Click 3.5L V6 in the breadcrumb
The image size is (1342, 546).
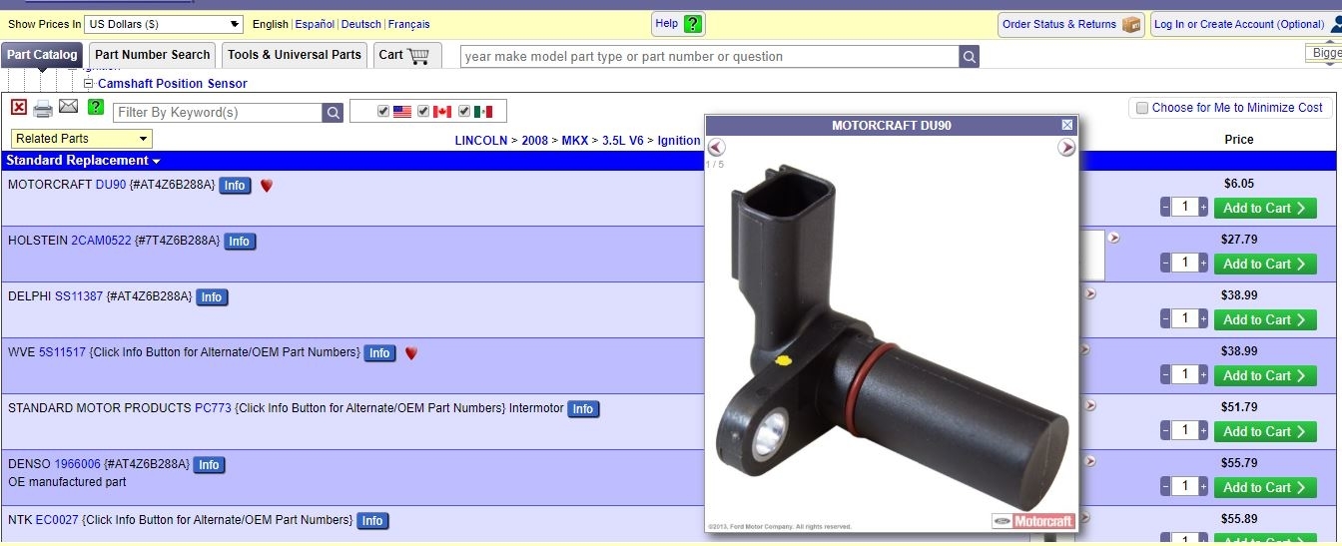coord(625,141)
